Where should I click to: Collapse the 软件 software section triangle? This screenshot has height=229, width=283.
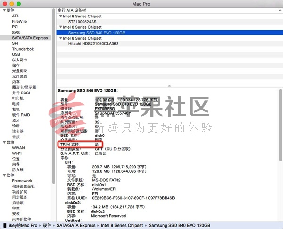pyautogui.click(x=4, y=175)
